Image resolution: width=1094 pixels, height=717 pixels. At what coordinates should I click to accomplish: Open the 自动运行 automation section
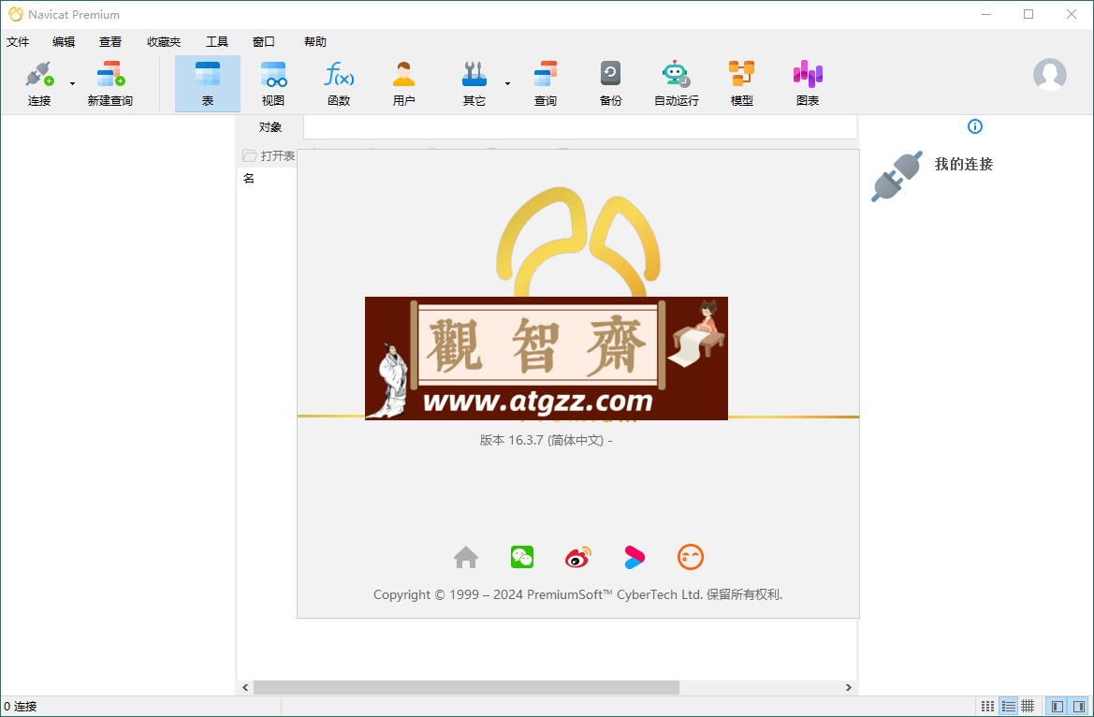point(676,83)
